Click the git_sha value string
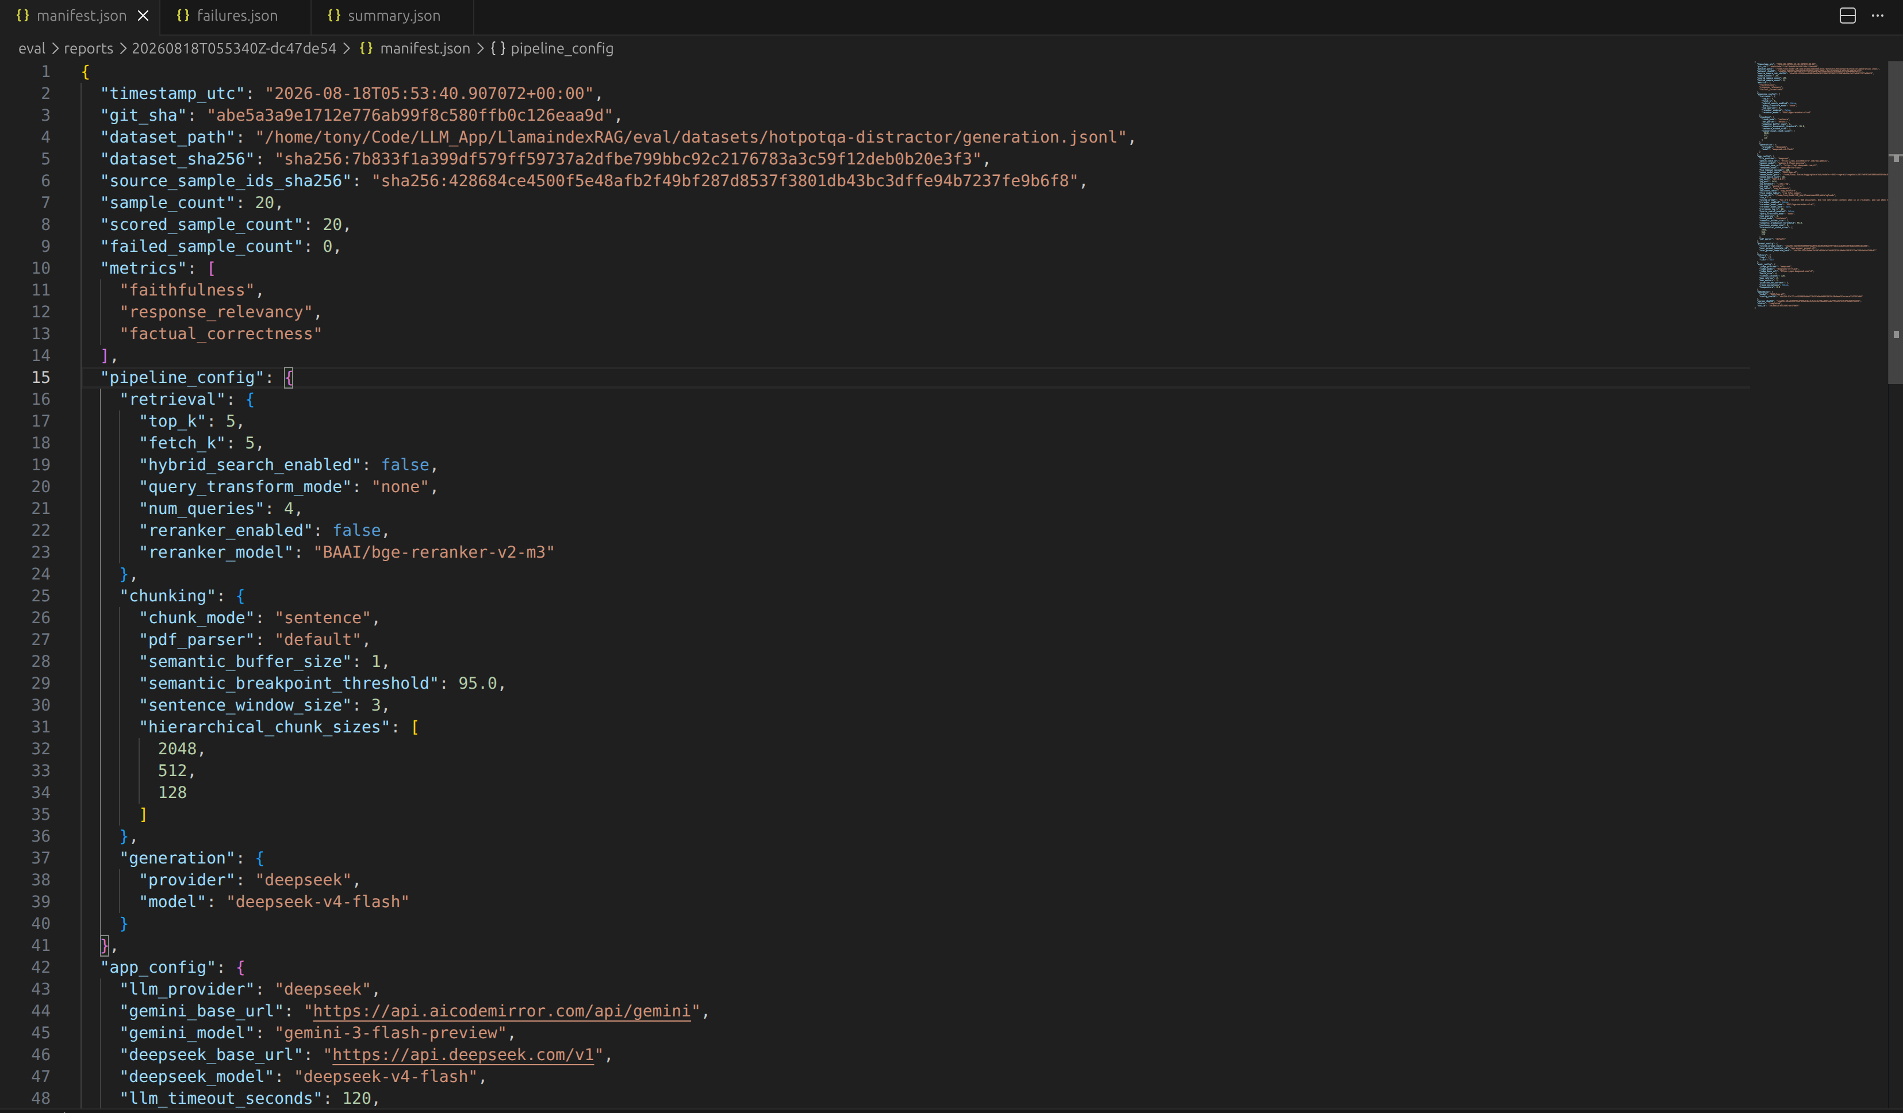The height and width of the screenshot is (1113, 1903). 410,116
